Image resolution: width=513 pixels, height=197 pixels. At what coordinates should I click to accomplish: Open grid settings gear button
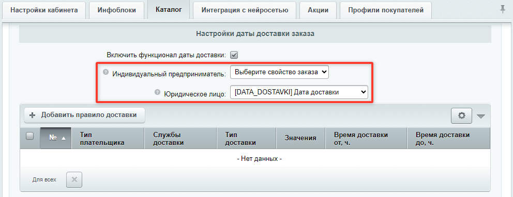[462, 116]
